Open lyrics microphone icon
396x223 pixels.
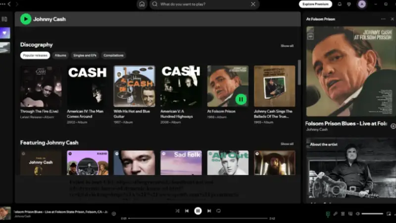335,214
